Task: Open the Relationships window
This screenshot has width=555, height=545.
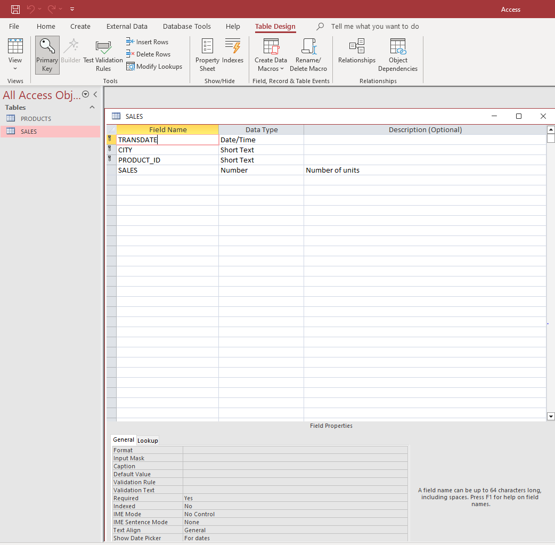Action: click(357, 51)
